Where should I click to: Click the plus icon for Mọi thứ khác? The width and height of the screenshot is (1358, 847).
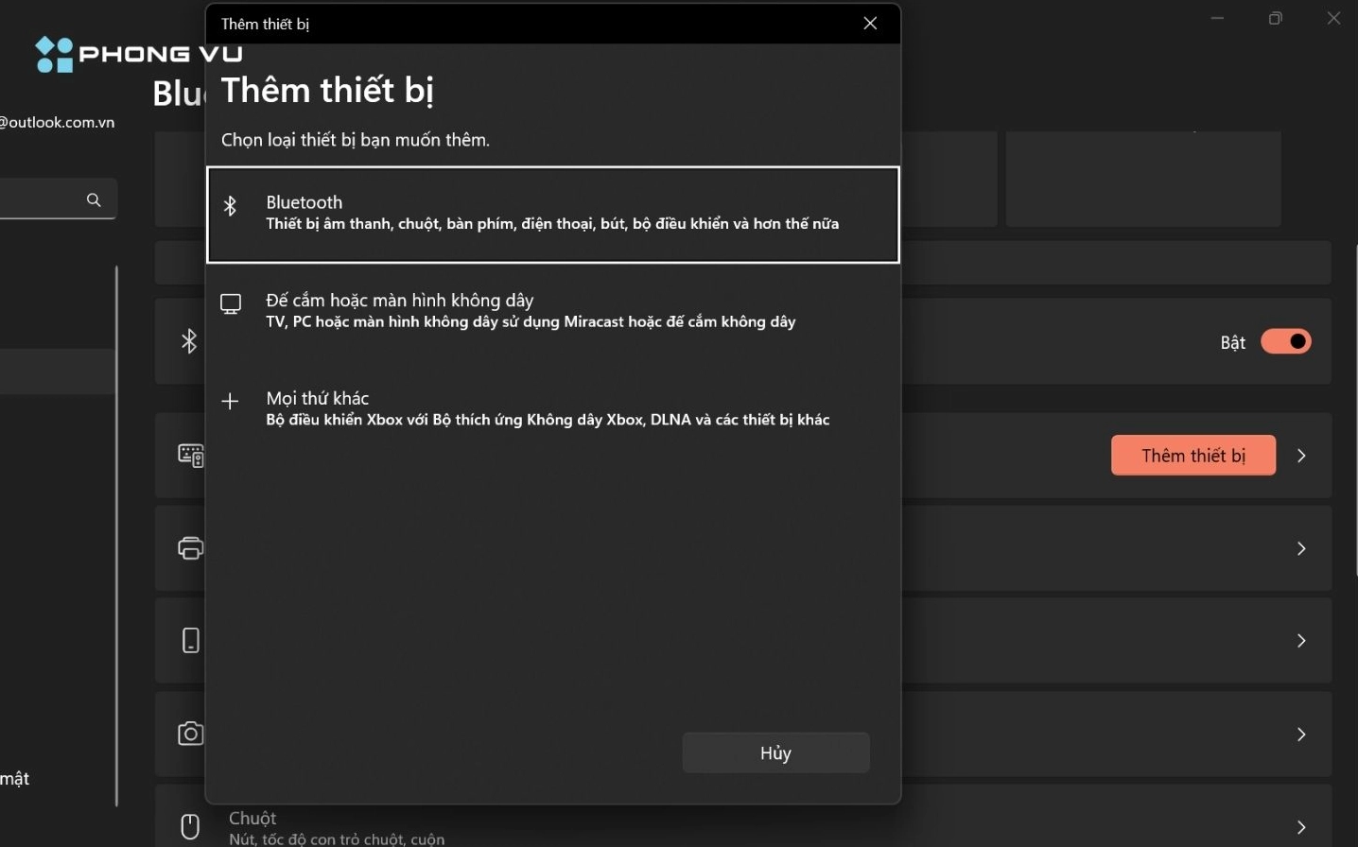(x=230, y=402)
